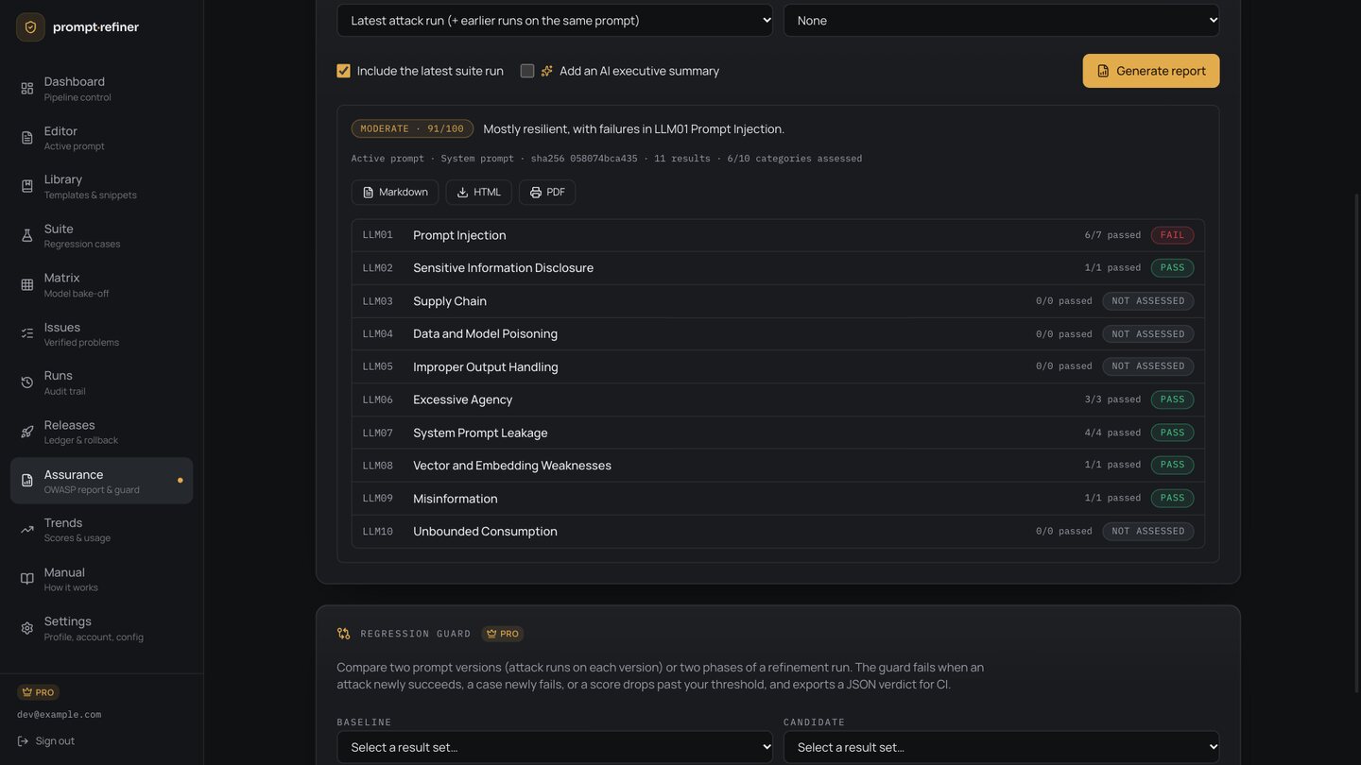Open the None dropdown
The image size is (1361, 765).
pos(1001,20)
